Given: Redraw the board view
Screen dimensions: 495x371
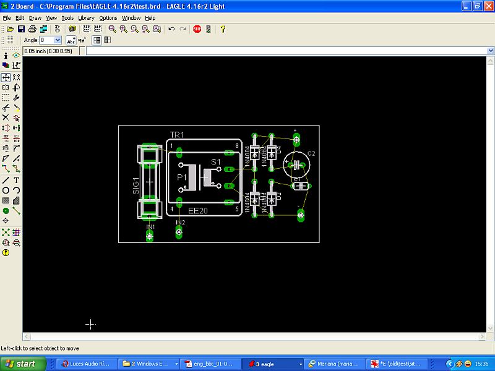Looking at the screenshot, I should (145, 29).
